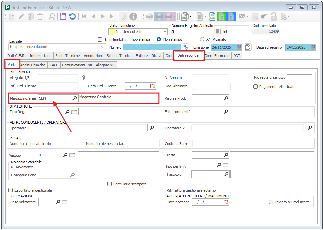Open the Emissione date calendar picker
The image size is (323, 230).
(239, 47)
